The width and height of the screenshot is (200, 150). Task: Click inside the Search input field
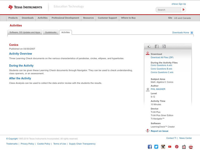(168, 10)
